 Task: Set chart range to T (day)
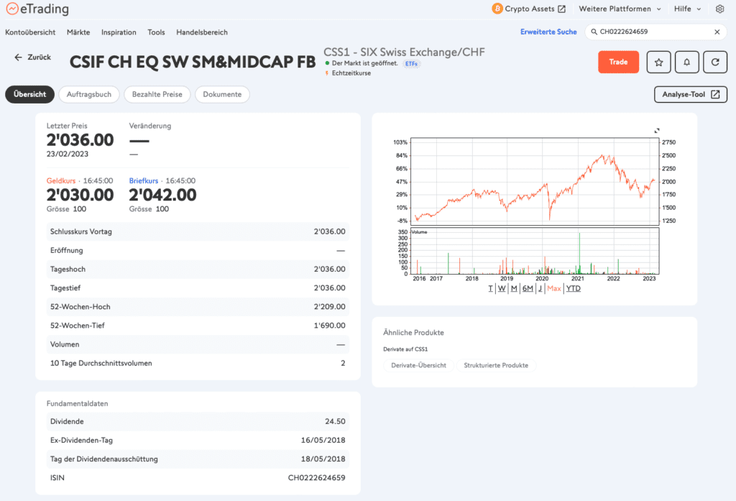point(490,288)
